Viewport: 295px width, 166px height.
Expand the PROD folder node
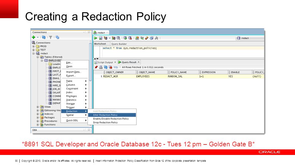tap(33, 46)
